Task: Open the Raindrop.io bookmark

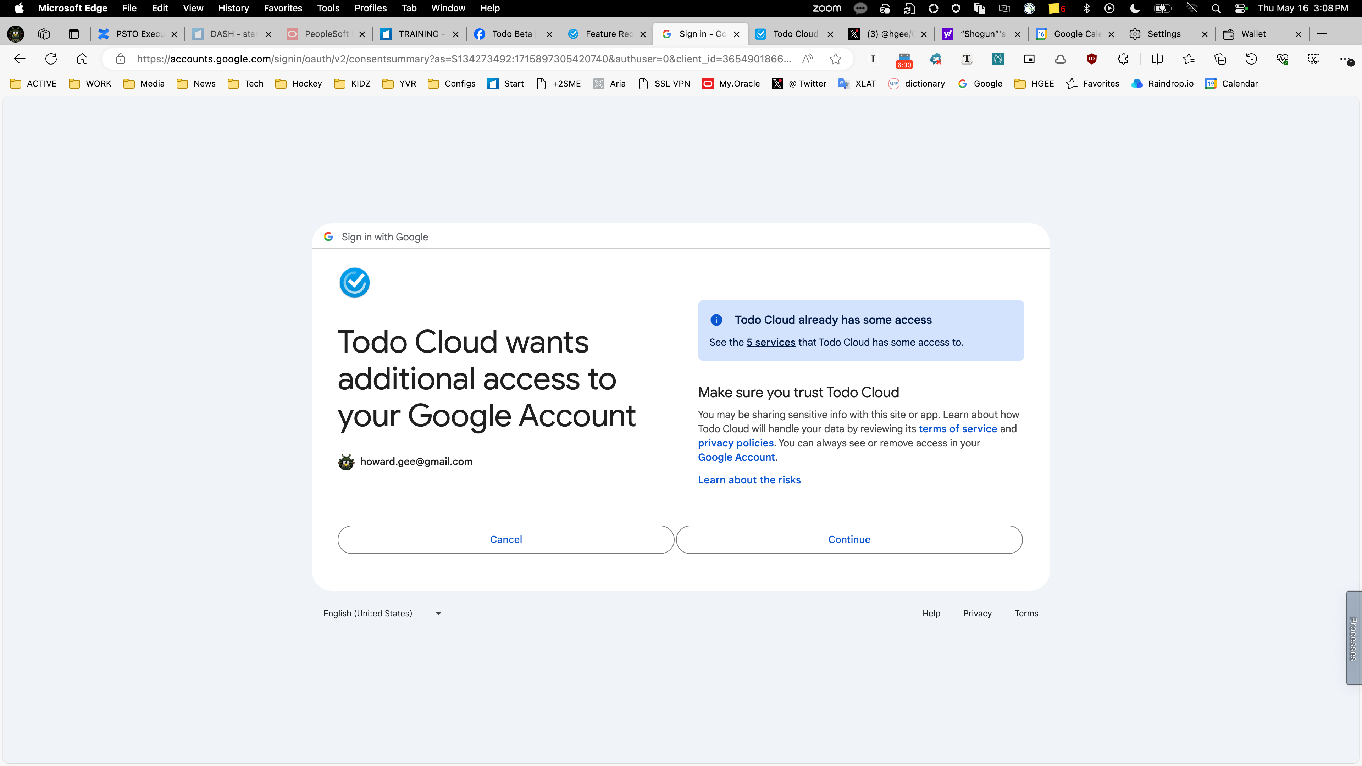Action: 1162,84
